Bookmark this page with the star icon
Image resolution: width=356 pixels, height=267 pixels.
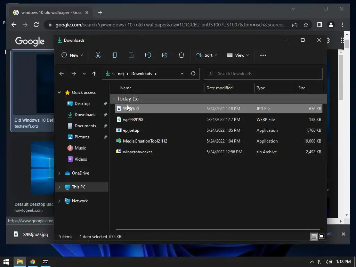pyautogui.click(x=306, y=25)
